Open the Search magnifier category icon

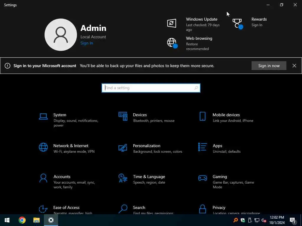(x=123, y=209)
